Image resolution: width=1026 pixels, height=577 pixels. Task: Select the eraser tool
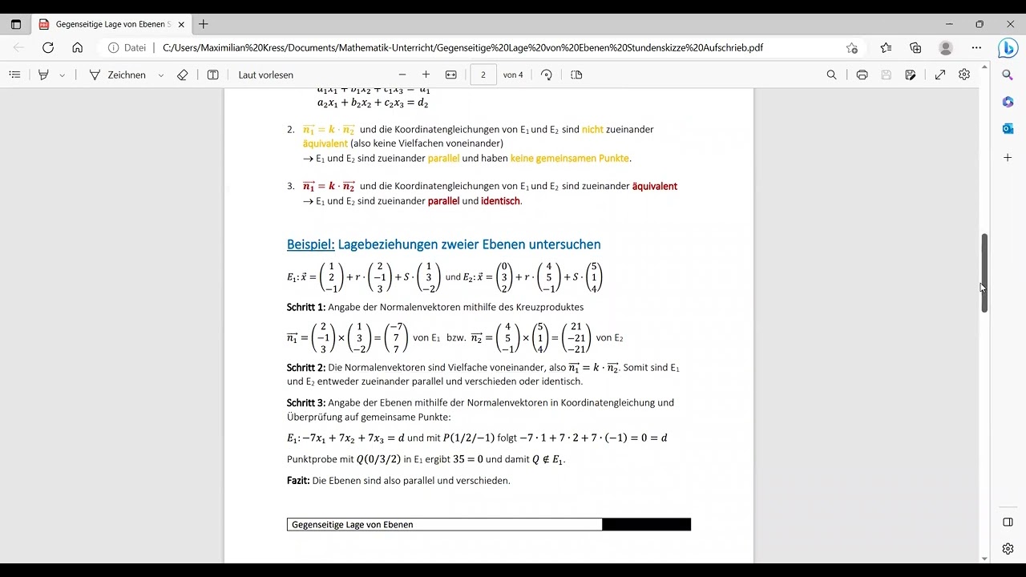coord(182,75)
